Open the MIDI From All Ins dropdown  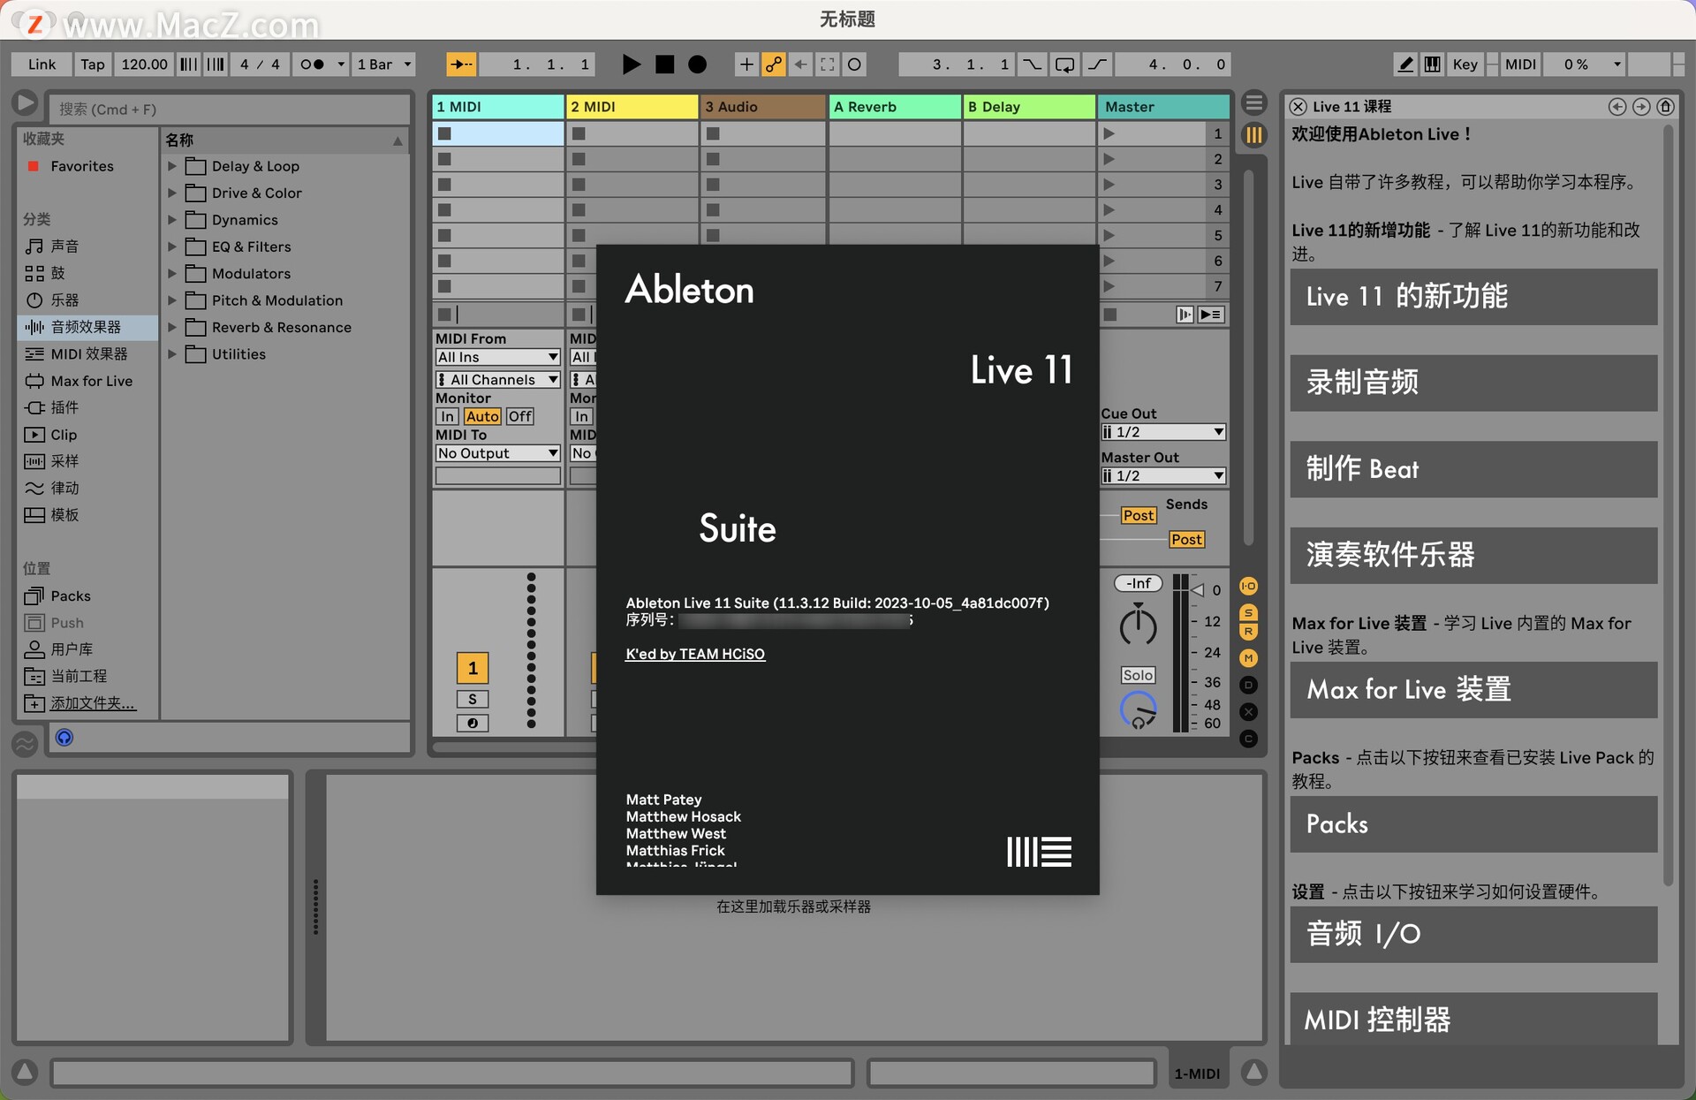498,357
